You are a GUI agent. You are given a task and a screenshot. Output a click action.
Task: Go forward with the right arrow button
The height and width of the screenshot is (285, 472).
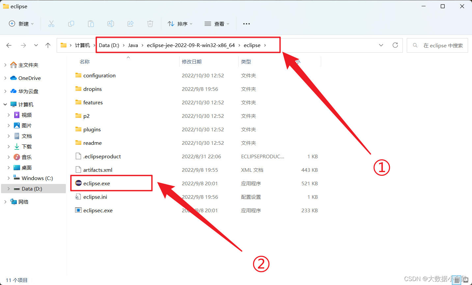tap(23, 45)
